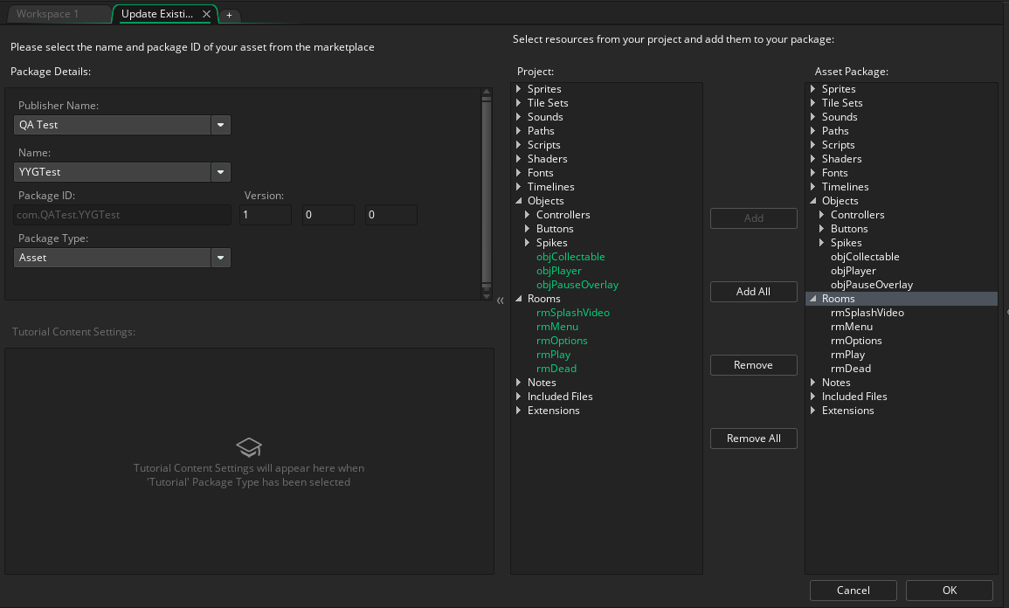1009x608 pixels.
Task: Open the Publisher Name dropdown
Action: tap(221, 125)
